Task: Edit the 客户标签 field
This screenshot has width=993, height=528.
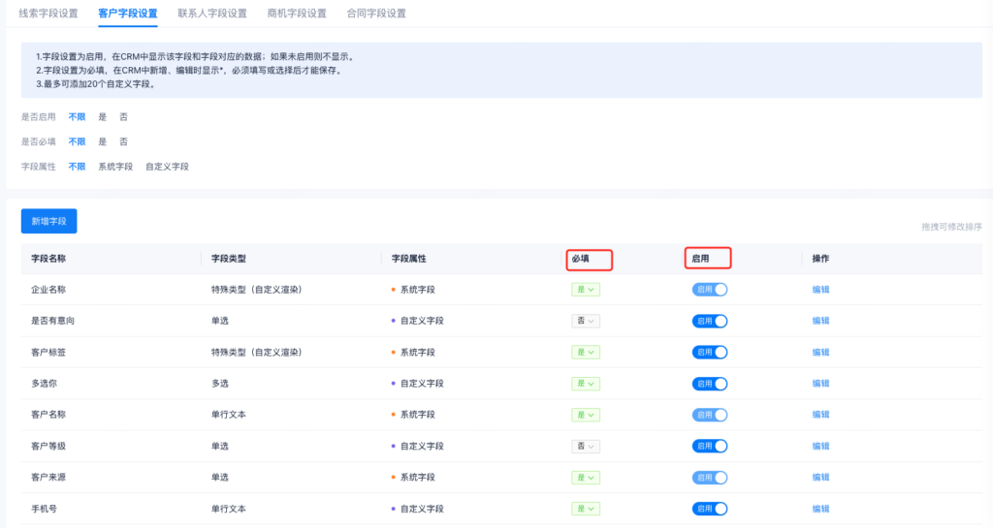Action: 820,353
